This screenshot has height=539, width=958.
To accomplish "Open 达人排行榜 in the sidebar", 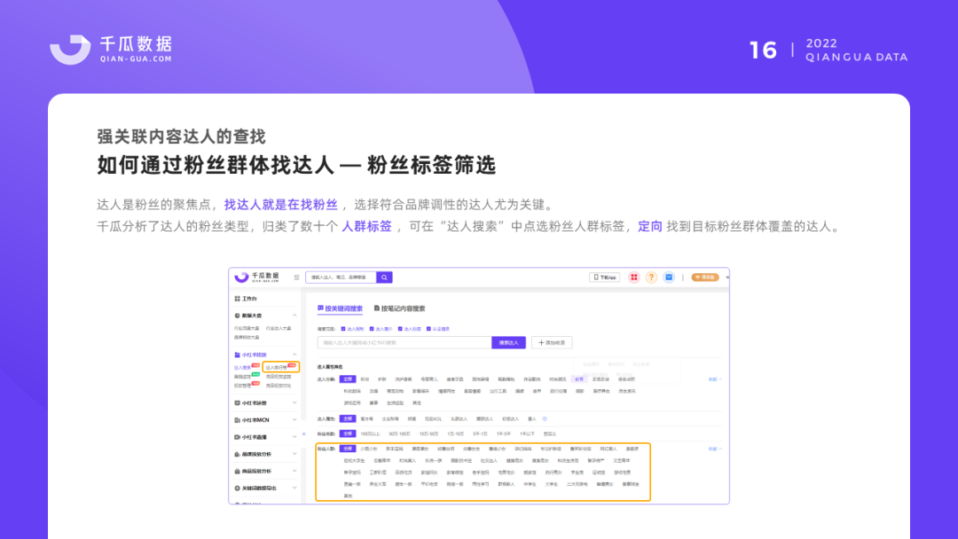I will point(276,368).
